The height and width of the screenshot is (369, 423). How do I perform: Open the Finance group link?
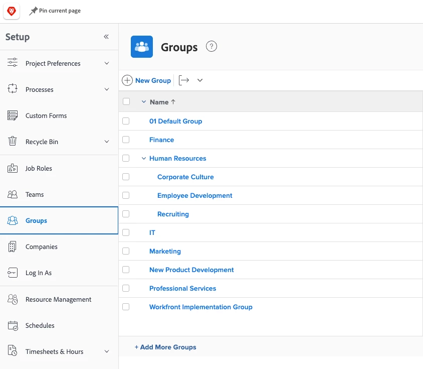[161, 140]
